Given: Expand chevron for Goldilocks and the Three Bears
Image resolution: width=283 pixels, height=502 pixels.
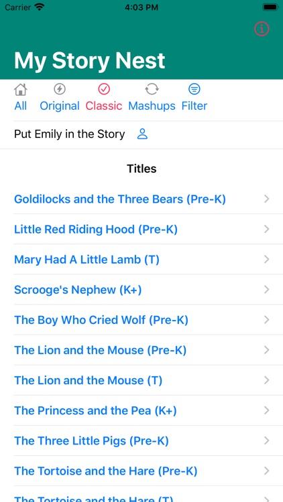Looking at the screenshot, I should [x=266, y=199].
